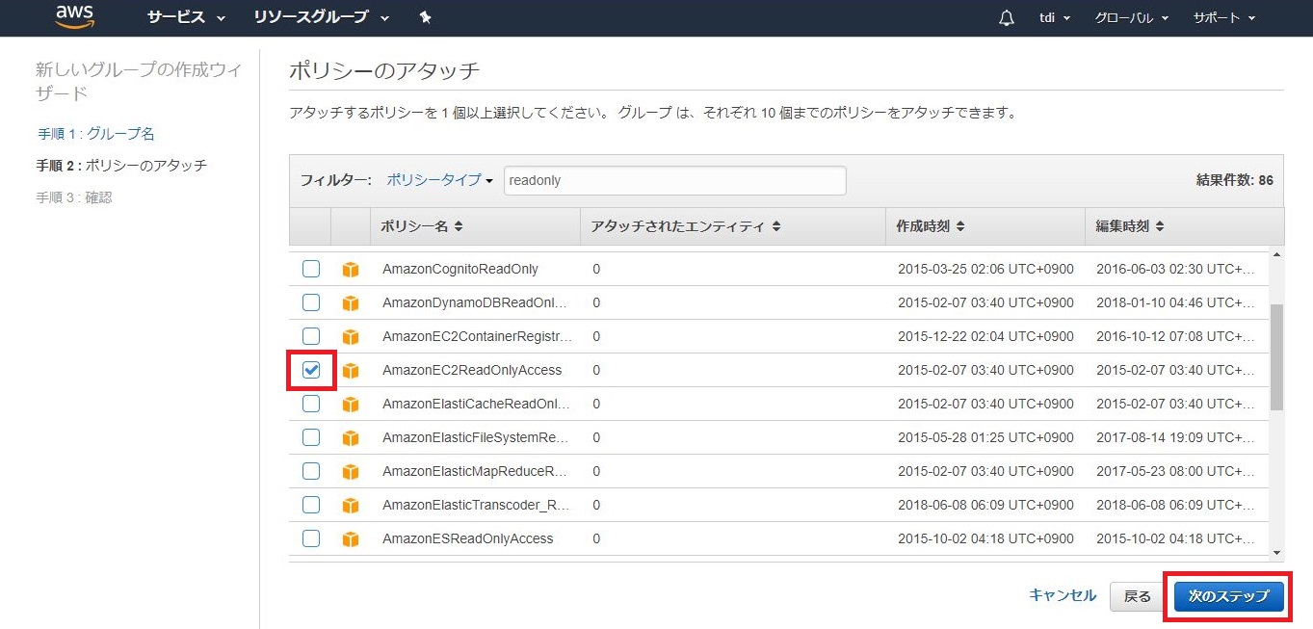Sort by 作成時刻 column sort icon
Viewport: 1313px width, 629px height.
pyautogui.click(x=960, y=227)
